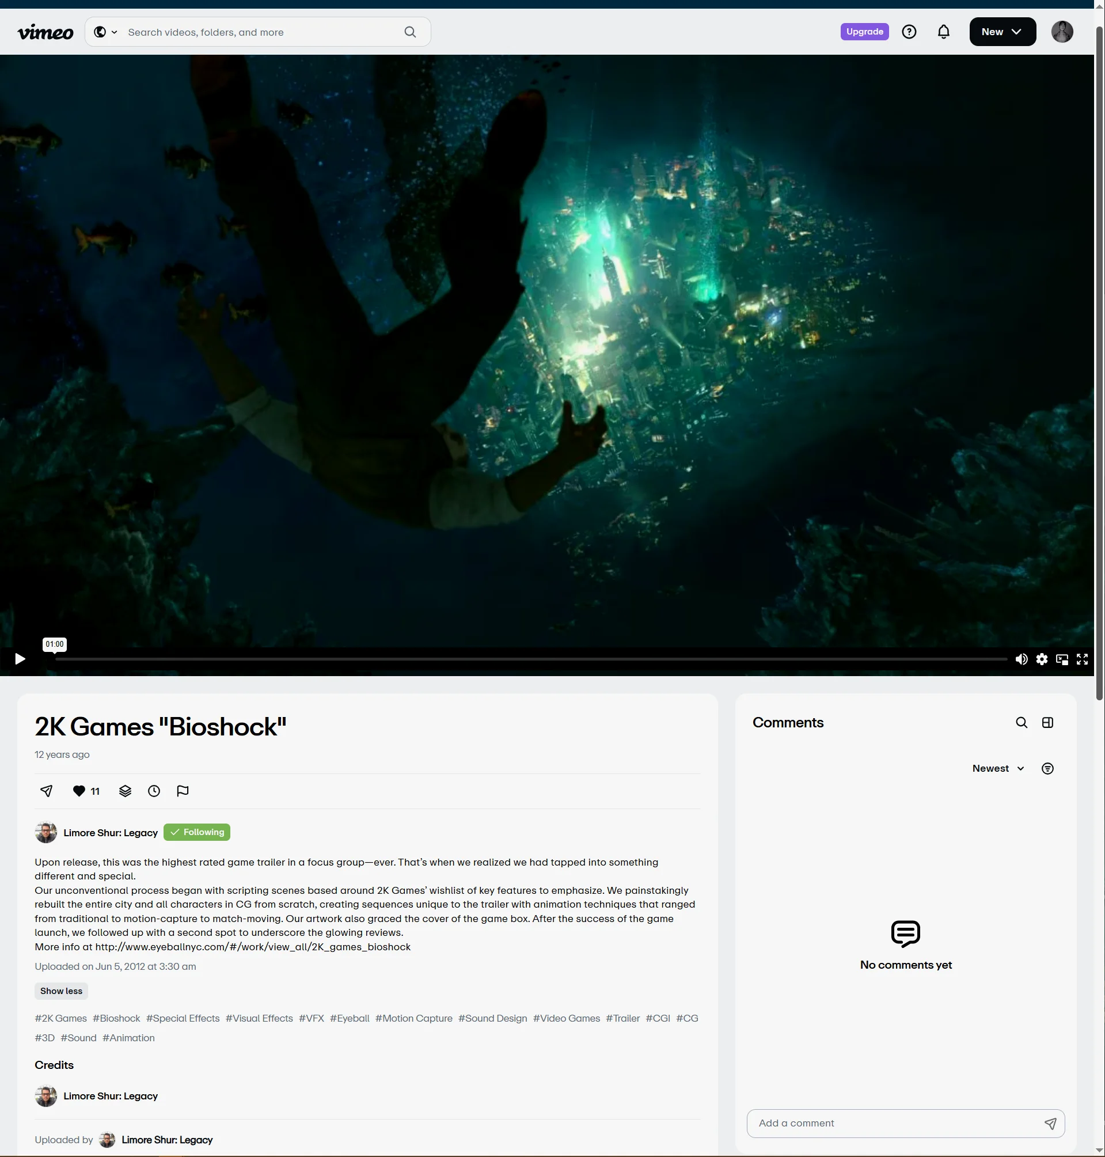Screen dimensions: 1105x1157
Task: Click the search magnifier icon in top bar
Action: (411, 32)
